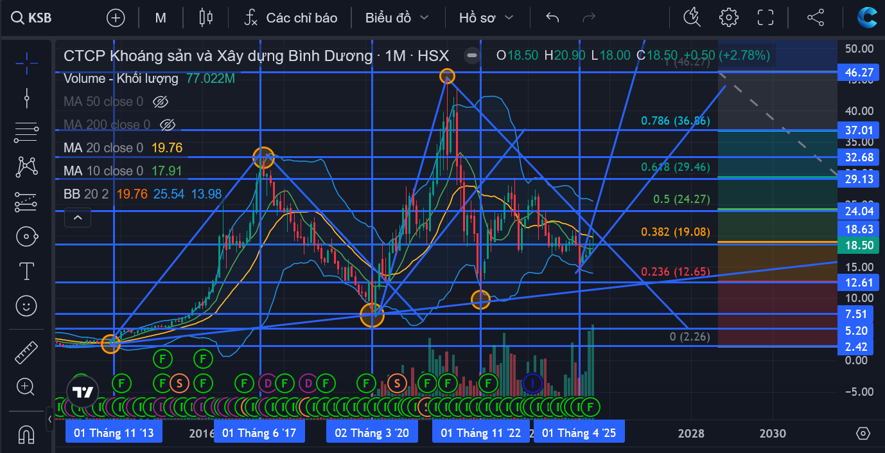Open the time axis settings icon
The height and width of the screenshot is (453, 885).
pos(863,433)
